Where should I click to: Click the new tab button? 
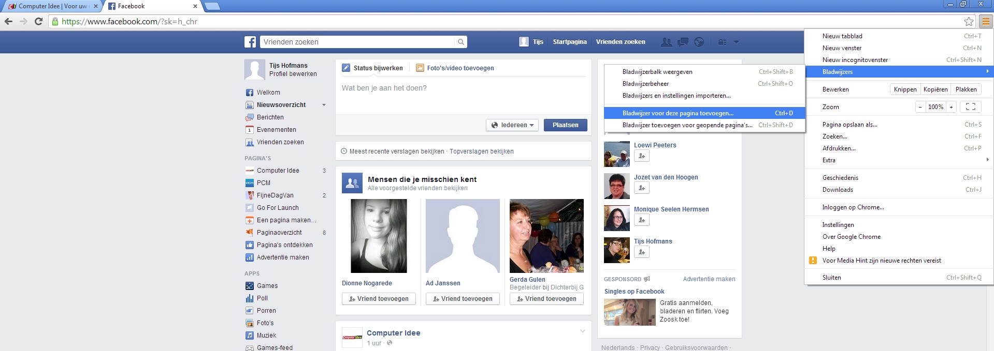212,6
